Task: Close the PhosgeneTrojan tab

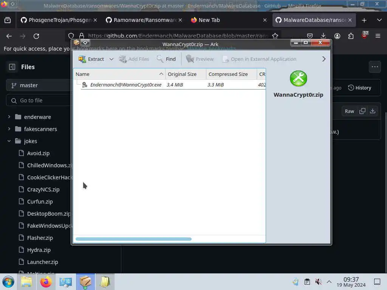Action: point(95,20)
